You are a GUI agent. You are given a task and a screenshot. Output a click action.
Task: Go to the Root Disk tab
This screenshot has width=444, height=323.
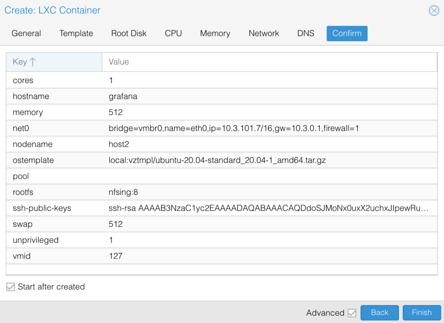pos(129,33)
